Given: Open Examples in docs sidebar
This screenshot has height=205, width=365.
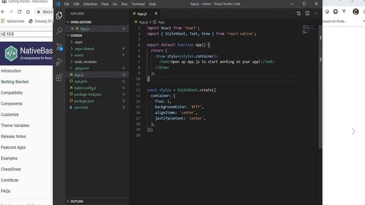Looking at the screenshot, I should [x=9, y=158].
